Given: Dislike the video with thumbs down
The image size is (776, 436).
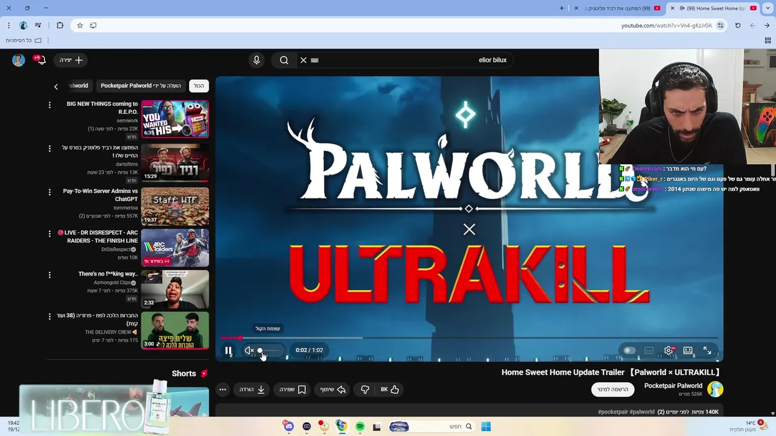Looking at the screenshot, I should tap(364, 389).
